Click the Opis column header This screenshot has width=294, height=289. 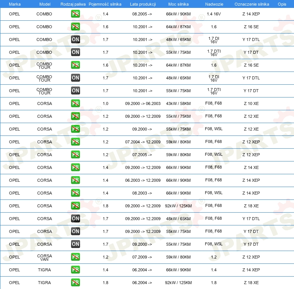pyautogui.click(x=282, y=4)
